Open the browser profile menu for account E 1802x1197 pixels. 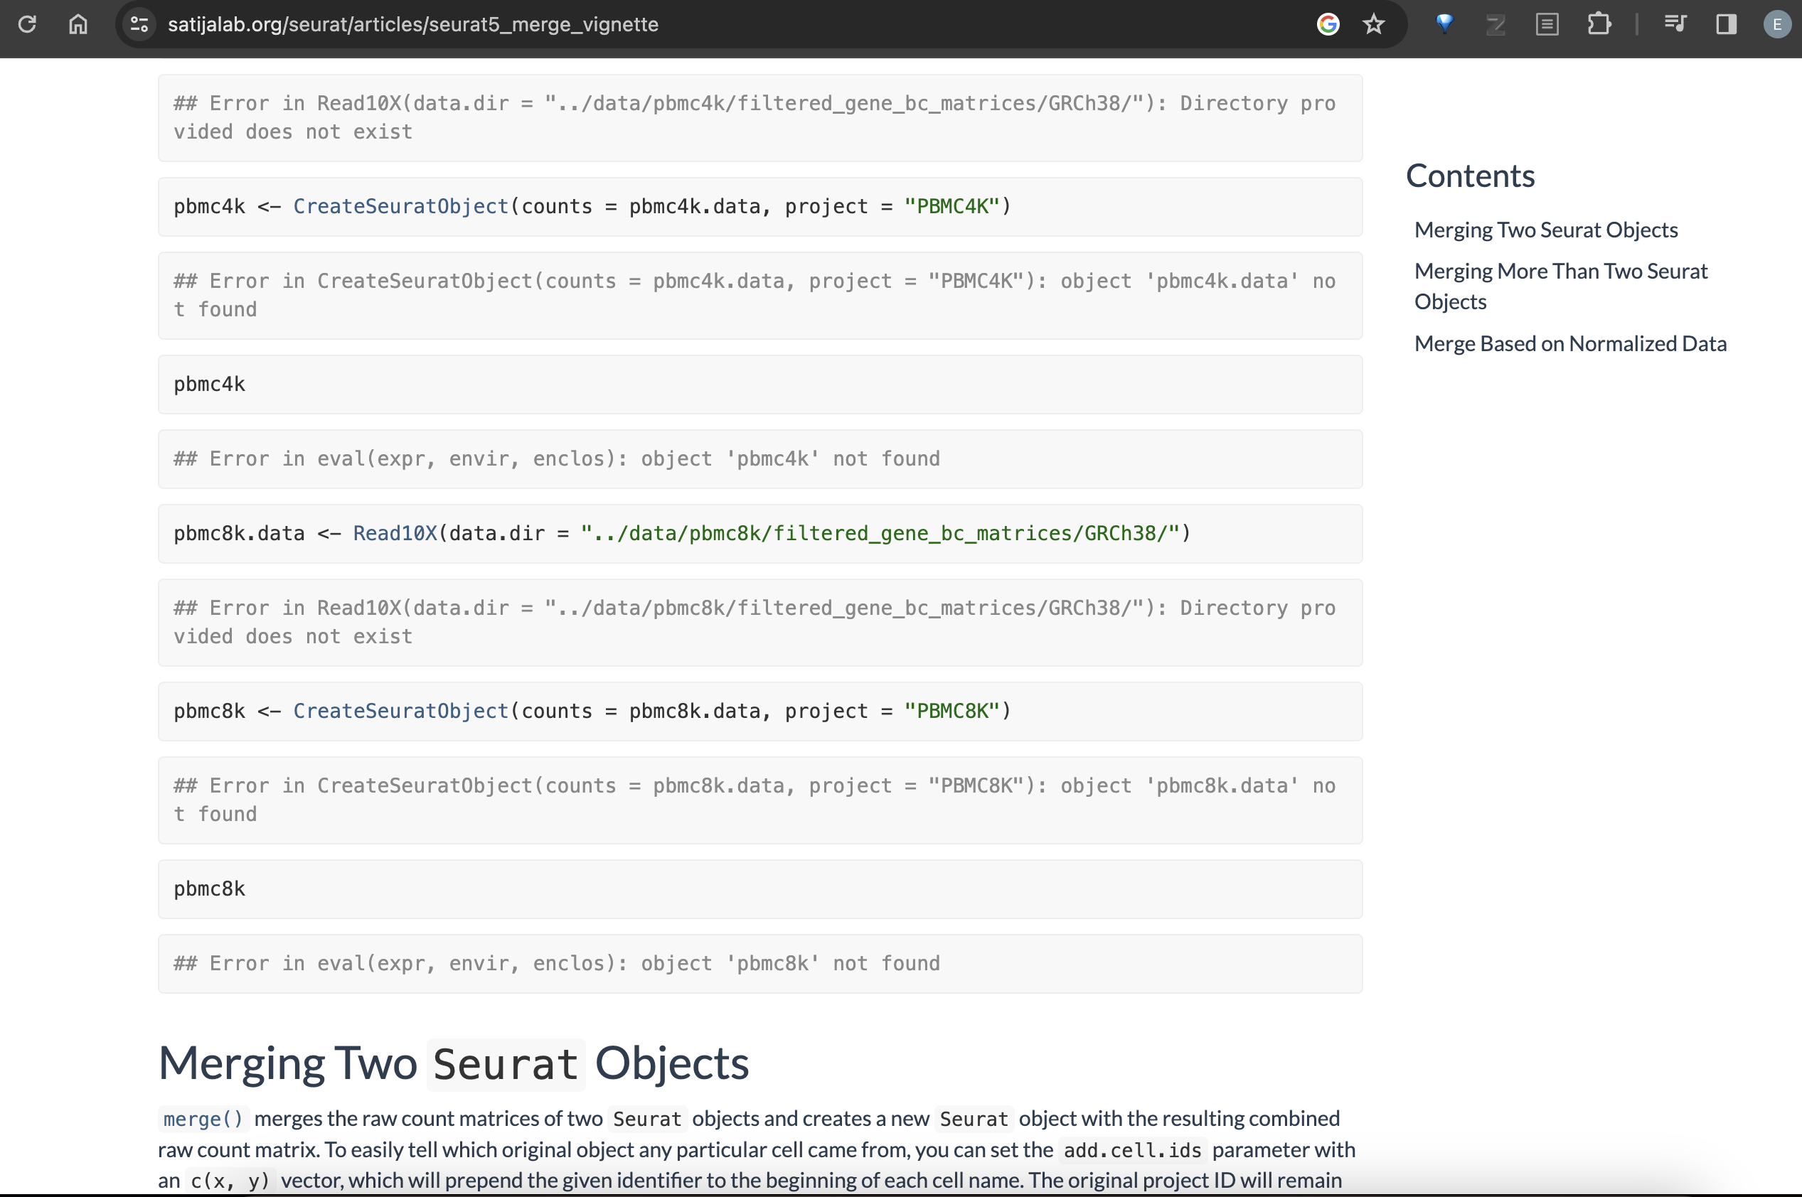pyautogui.click(x=1775, y=23)
